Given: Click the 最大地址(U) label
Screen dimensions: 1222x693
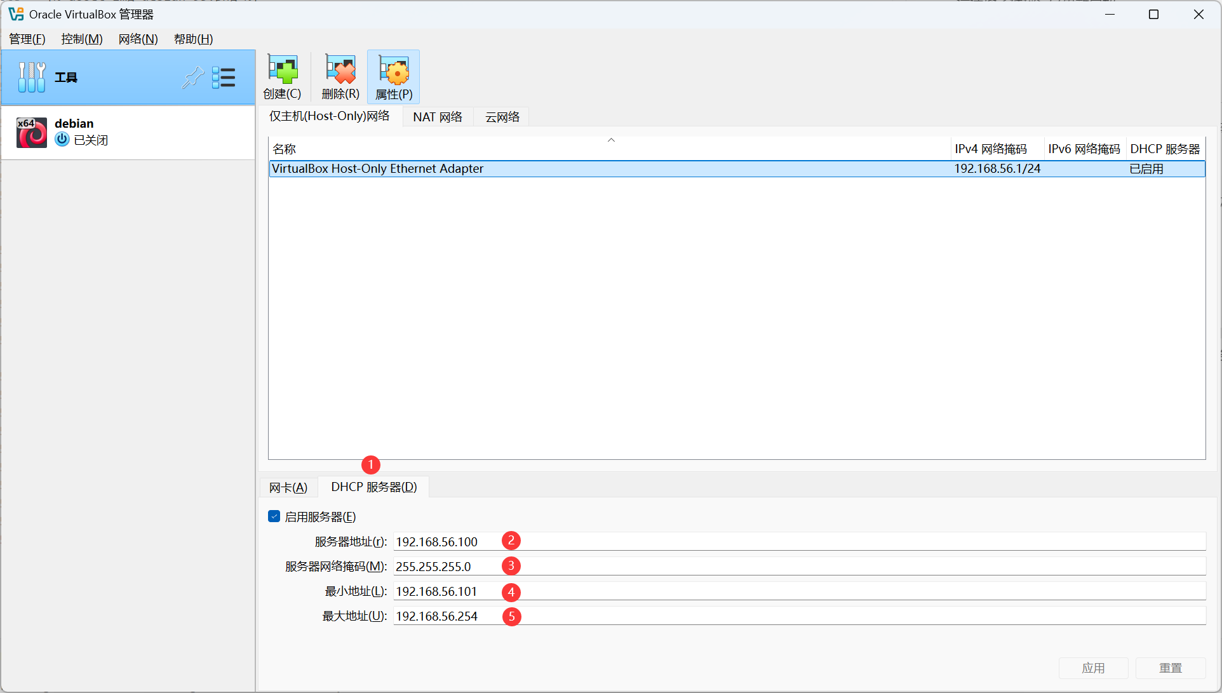Looking at the screenshot, I should [354, 616].
